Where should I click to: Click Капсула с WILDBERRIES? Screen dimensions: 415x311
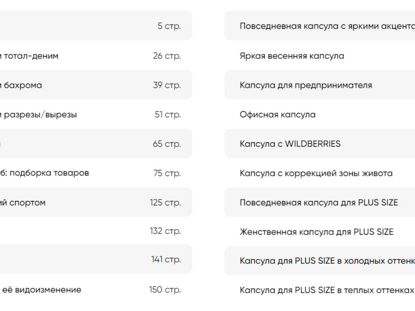[290, 144]
